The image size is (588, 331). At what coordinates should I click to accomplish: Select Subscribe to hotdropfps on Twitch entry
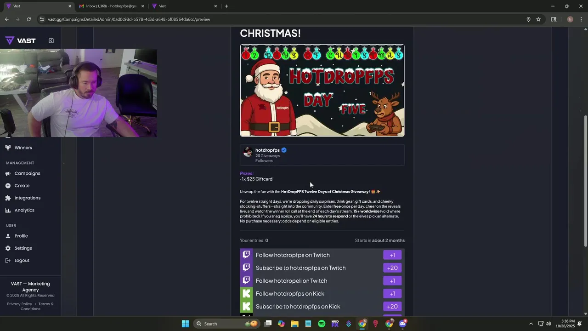322,268
